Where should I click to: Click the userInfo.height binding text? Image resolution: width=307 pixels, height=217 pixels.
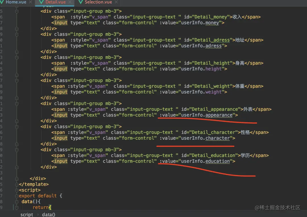pyautogui.click(x=201, y=69)
